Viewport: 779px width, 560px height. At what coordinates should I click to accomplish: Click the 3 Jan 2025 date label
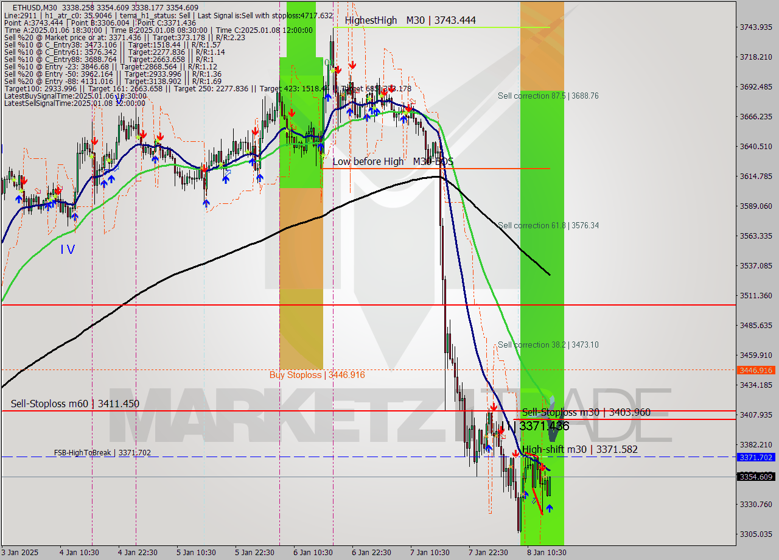coord(20,552)
